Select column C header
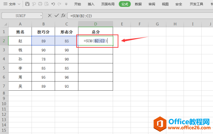This screenshot has width=213, height=134. (66, 24)
